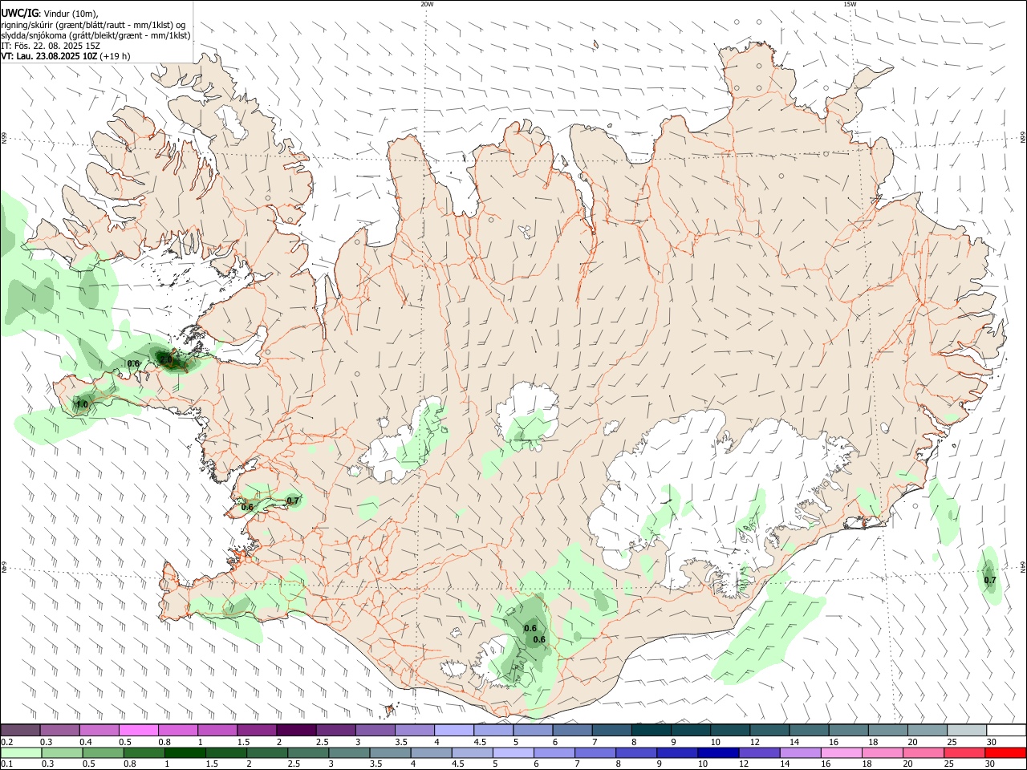Click the '0.7' value offshore east of Iceland
Viewport: 1027px width, 770px height.
pyautogui.click(x=990, y=580)
